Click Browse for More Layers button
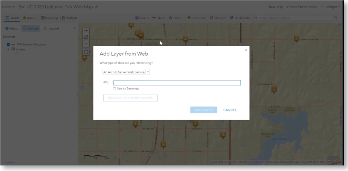 point(130,98)
